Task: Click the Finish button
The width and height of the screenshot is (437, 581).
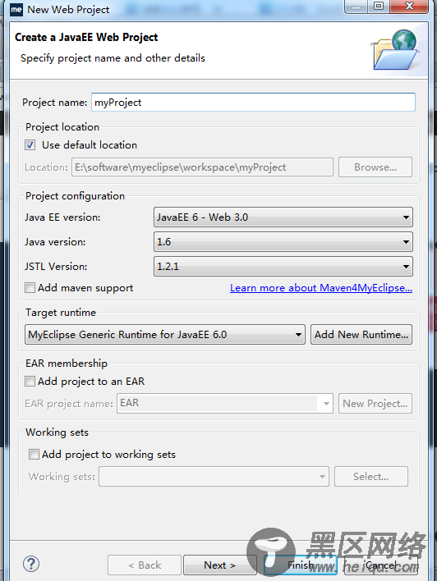Action: 301,565
